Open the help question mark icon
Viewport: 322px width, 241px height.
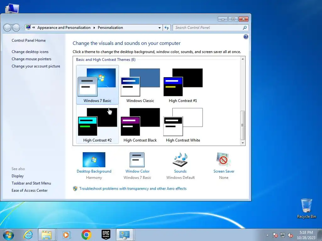click(x=246, y=37)
